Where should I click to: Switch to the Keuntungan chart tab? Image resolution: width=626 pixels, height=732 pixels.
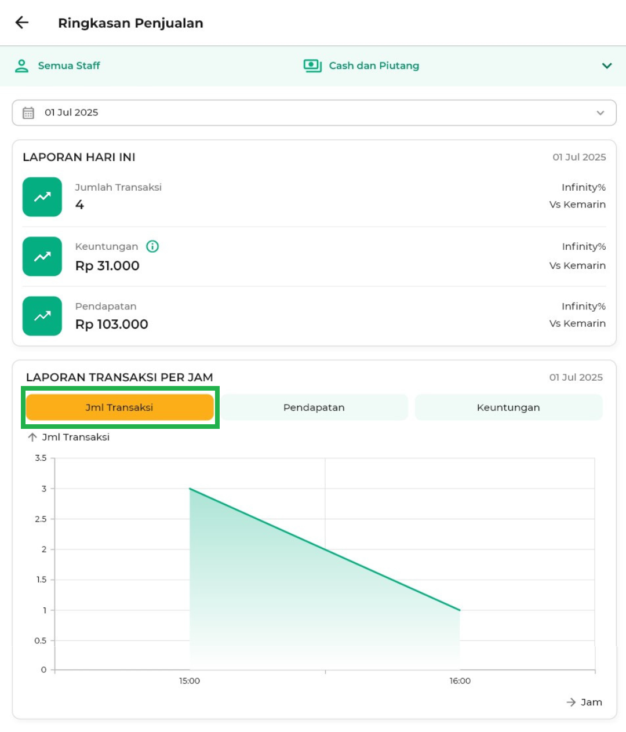pyautogui.click(x=508, y=407)
